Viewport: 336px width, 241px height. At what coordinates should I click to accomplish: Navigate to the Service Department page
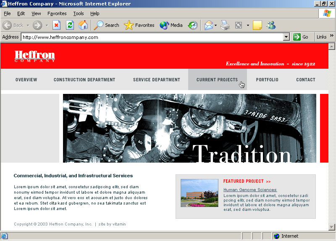click(156, 80)
